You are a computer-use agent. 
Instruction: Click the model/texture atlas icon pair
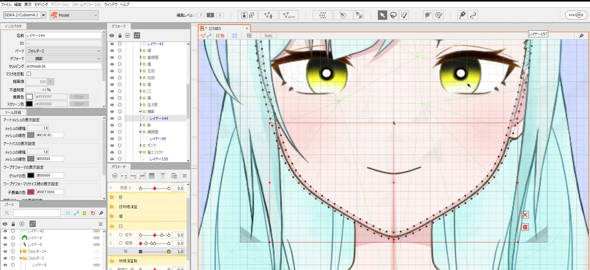click(x=248, y=15)
